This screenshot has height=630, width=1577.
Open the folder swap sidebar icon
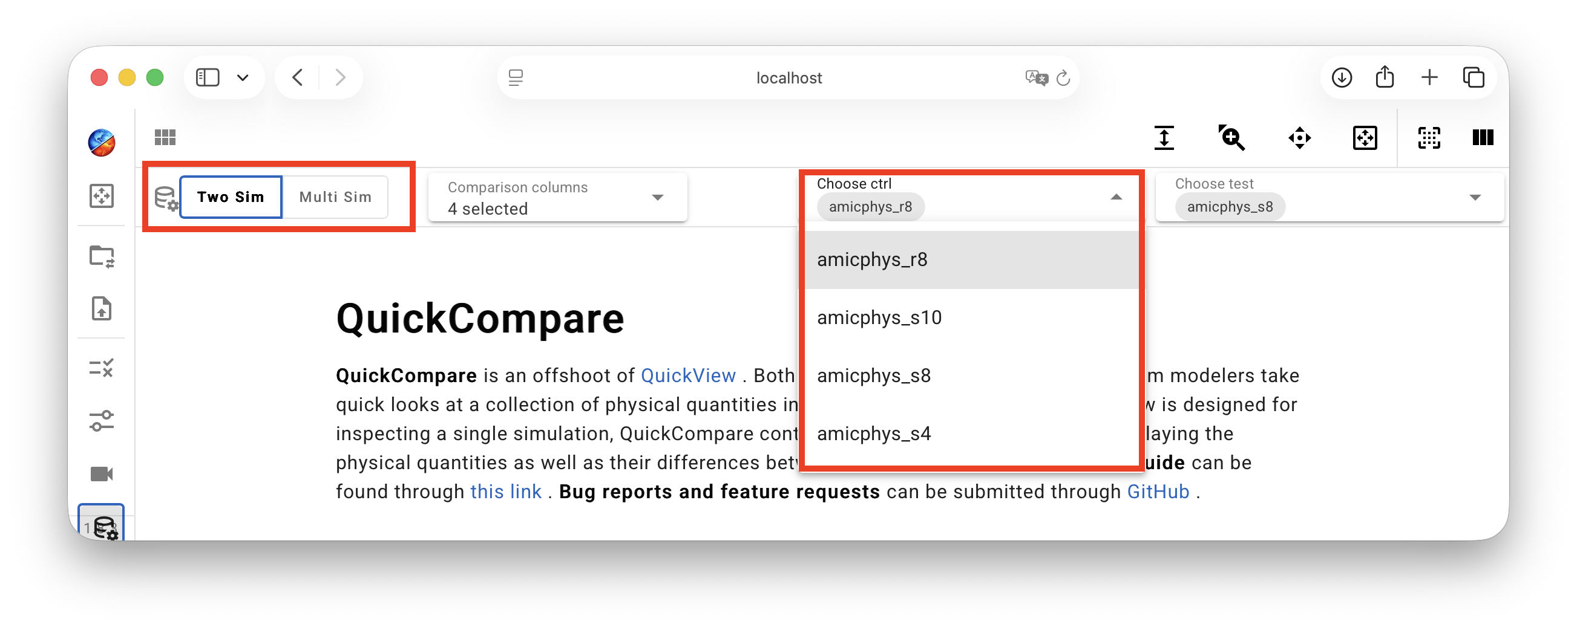(102, 256)
